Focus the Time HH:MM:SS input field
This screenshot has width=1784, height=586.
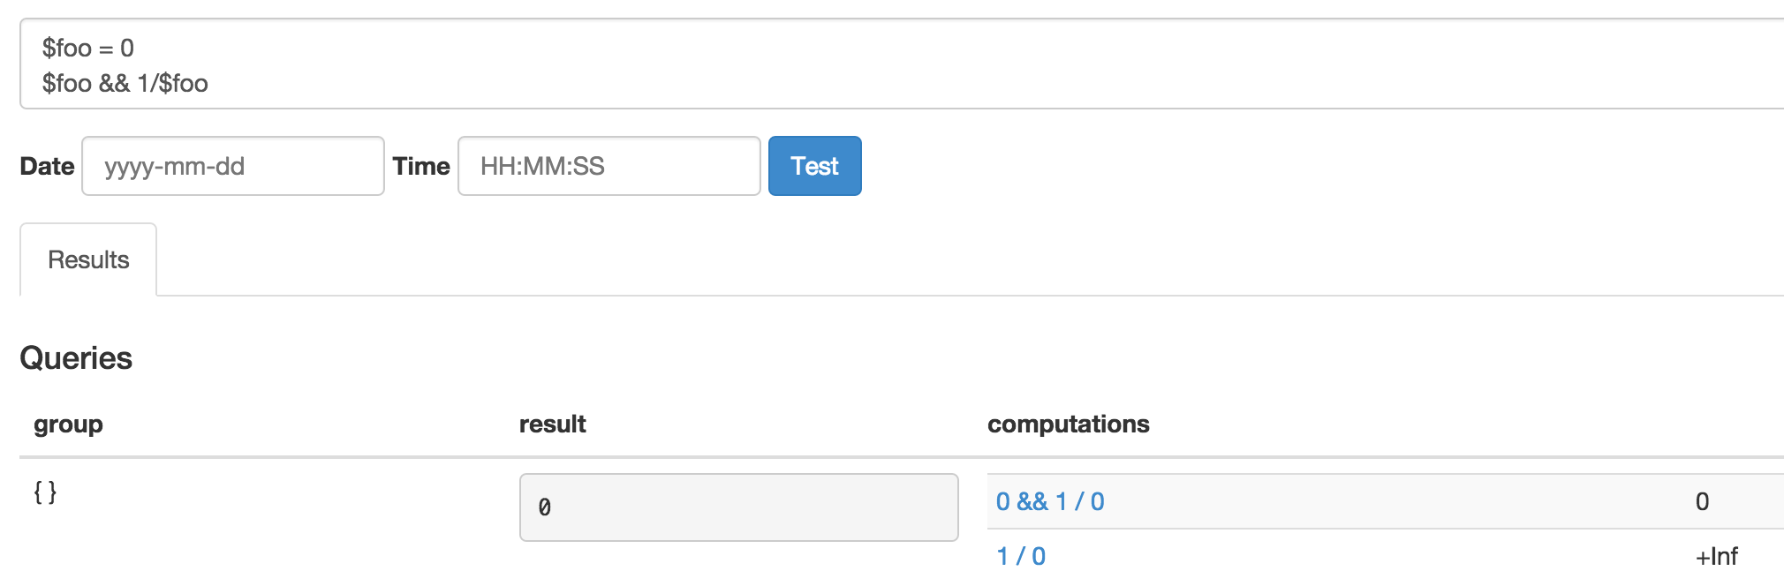(609, 166)
